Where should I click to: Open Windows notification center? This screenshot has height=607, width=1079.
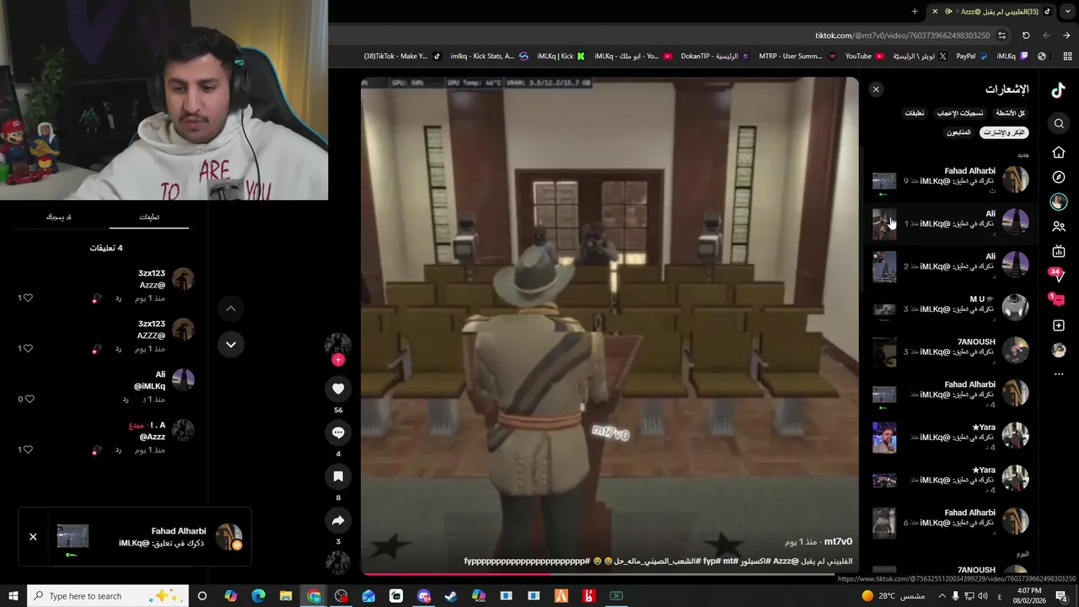coord(1062,596)
